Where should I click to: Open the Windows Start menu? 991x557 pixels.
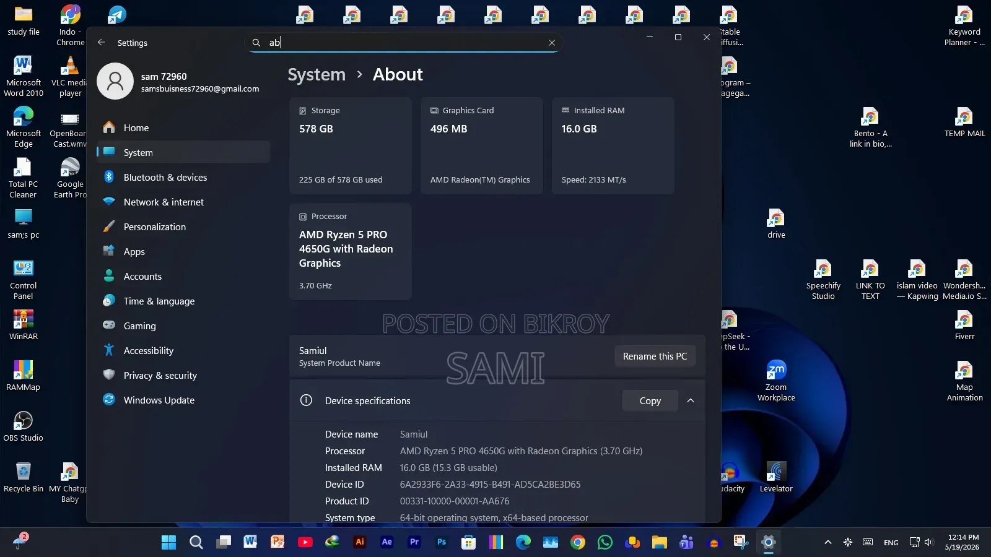point(168,542)
